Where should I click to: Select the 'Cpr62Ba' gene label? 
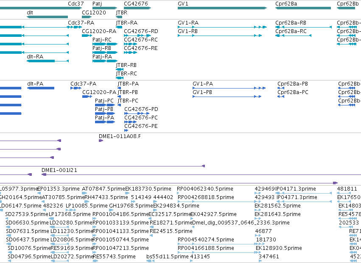(286, 4)
